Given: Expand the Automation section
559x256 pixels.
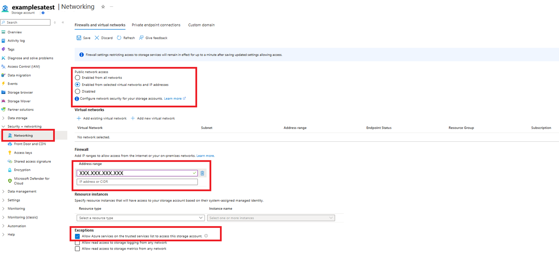Looking at the screenshot, I should tap(3, 226).
